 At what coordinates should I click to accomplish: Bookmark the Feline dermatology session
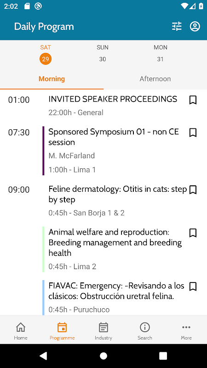(x=193, y=190)
